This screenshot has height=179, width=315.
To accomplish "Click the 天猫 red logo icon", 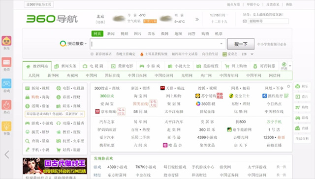I will click(162, 88).
